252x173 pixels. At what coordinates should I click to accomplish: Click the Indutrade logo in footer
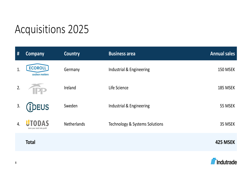(224, 161)
